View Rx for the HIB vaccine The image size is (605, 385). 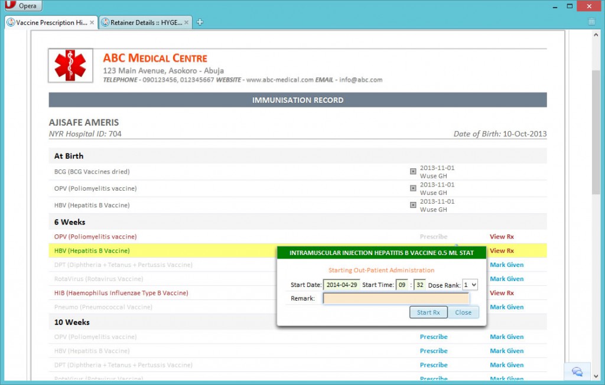[x=501, y=292]
